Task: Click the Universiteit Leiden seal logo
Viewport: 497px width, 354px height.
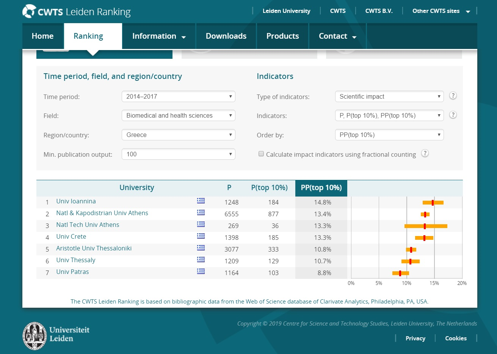Action: click(x=34, y=336)
